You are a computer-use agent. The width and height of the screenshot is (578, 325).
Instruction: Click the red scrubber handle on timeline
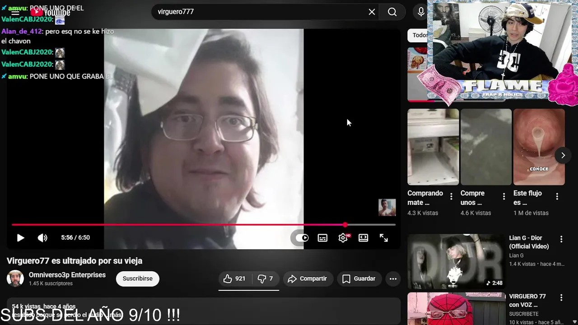345,224
